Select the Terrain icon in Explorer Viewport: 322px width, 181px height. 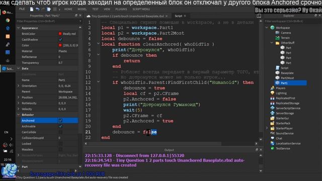(277, 38)
